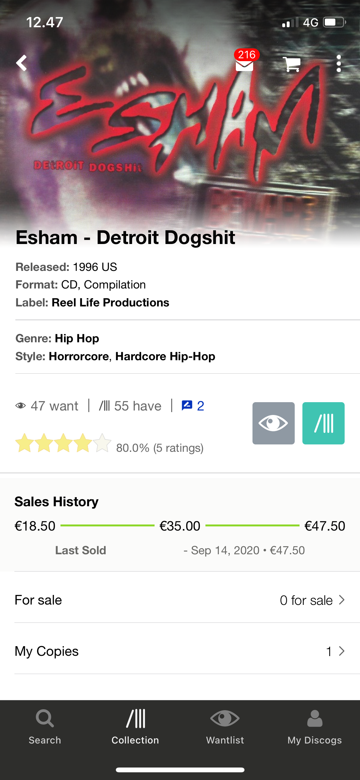Toggle the teal in-collection button

pos(323,423)
